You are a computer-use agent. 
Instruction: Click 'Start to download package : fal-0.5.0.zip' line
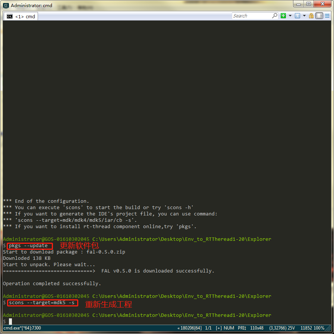64,252
